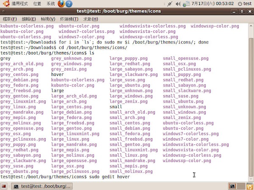Click the file name grey_linuxmint.png
The image size is (254, 190).
23,101
